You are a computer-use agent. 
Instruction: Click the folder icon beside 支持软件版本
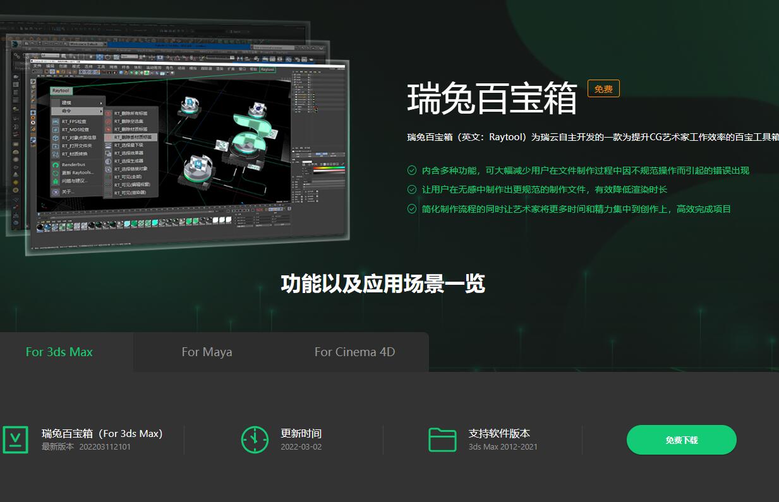point(442,439)
